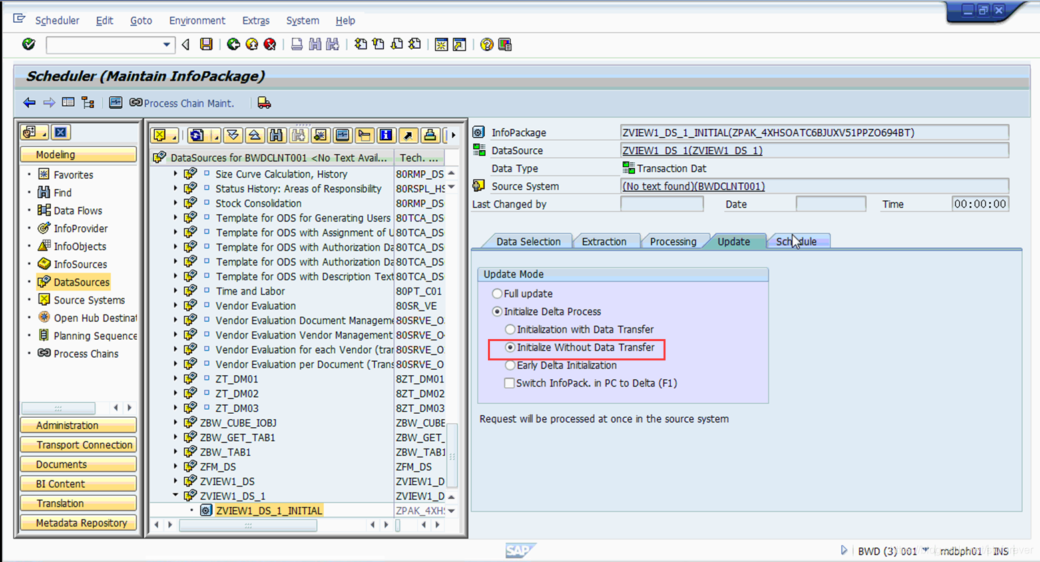Show more tree toolbar buttons arrow

click(x=453, y=135)
